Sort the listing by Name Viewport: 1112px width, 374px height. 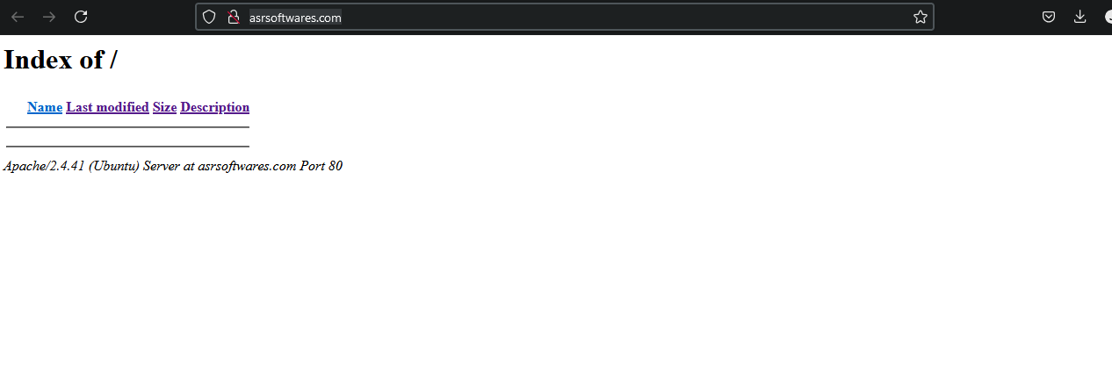point(45,107)
